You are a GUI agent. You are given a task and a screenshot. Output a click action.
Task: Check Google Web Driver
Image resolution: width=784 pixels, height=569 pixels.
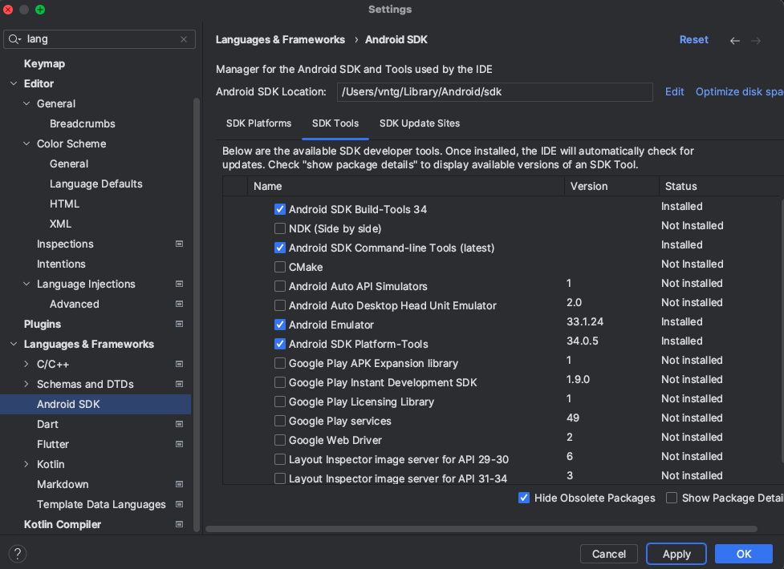point(280,440)
